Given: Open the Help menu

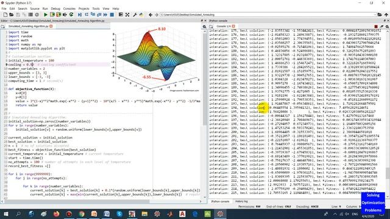Looking at the screenshot, I should coord(116,9).
